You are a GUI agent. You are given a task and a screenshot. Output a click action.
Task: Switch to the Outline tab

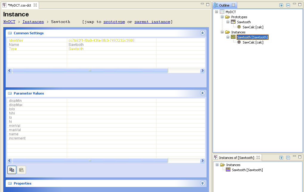[224, 5]
